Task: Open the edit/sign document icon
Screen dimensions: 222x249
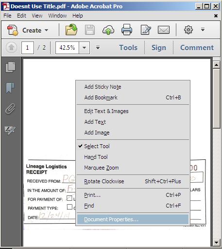Action: click(x=146, y=30)
